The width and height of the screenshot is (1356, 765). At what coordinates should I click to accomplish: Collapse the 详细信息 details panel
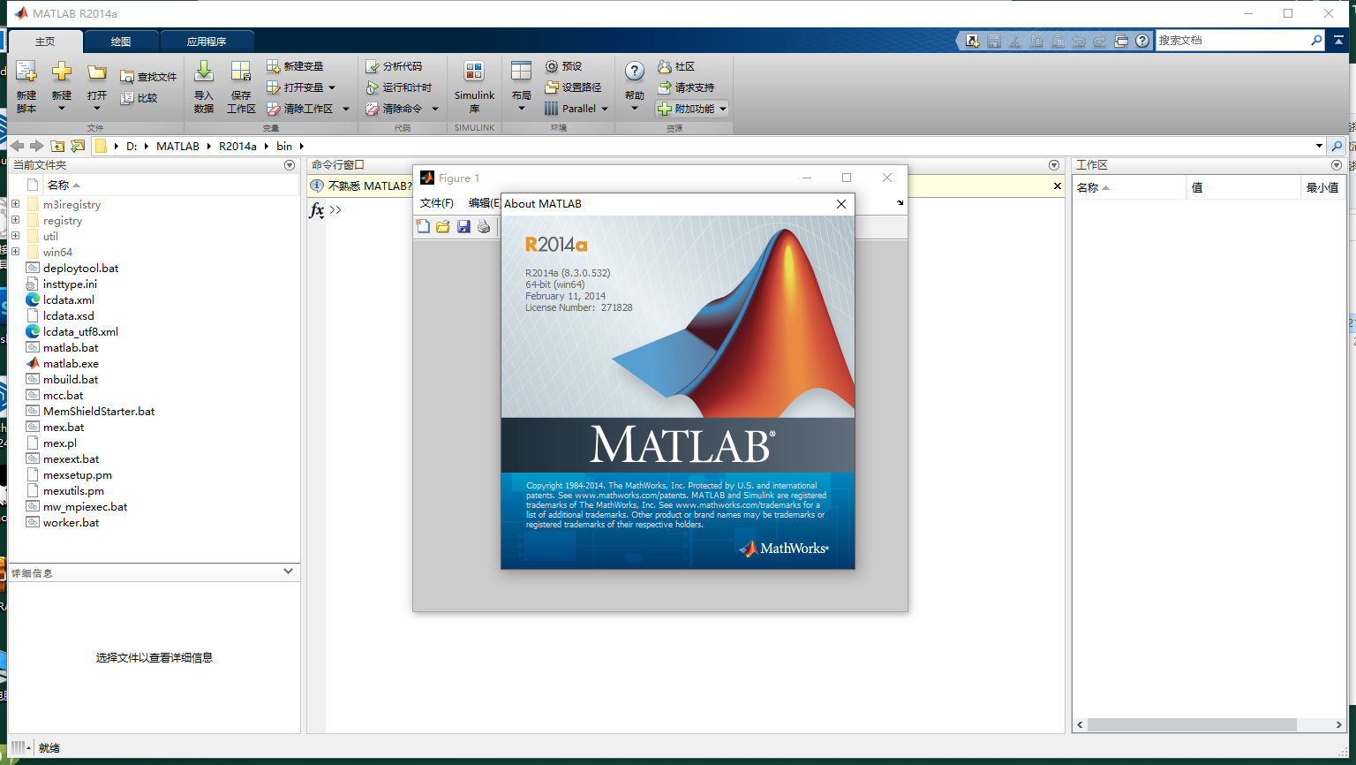[x=287, y=572]
